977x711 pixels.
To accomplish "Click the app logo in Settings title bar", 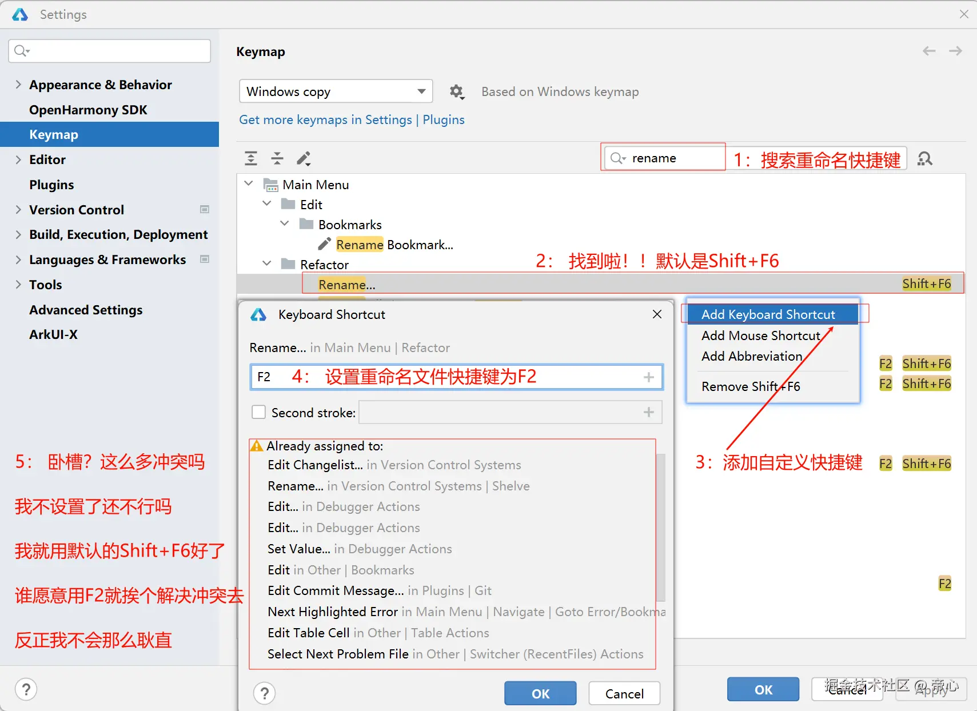I will 20,14.
